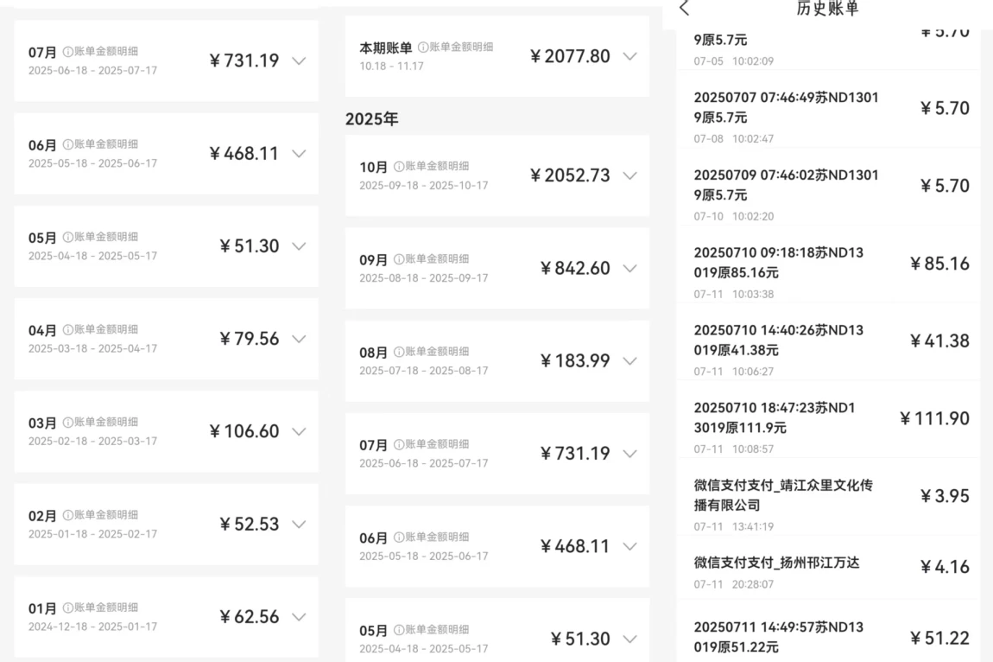Tap info icon on 08月 bill row

point(399,352)
